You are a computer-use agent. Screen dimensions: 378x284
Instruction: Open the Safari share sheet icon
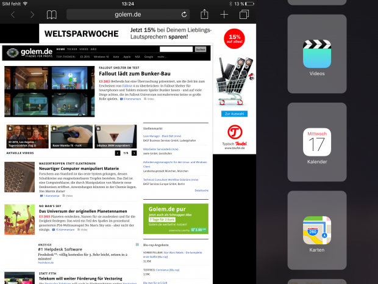pos(204,14)
